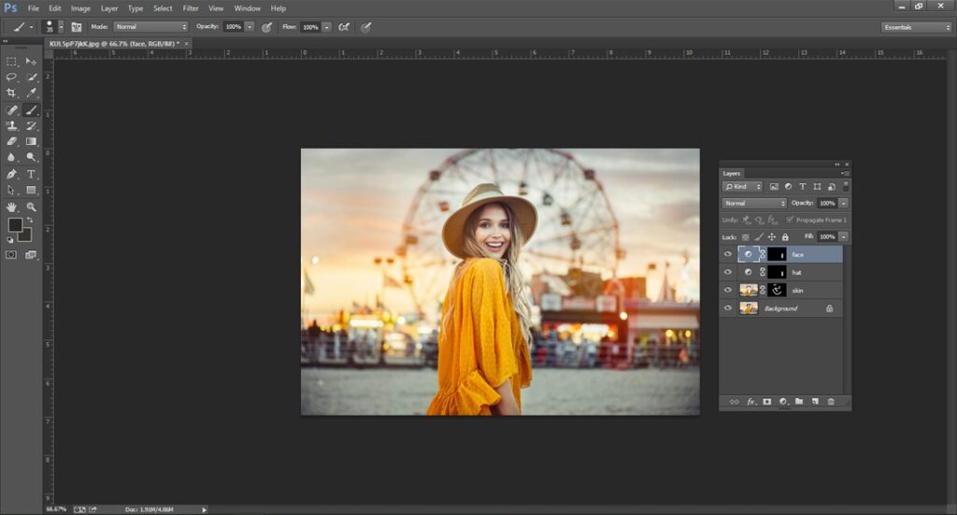Image resolution: width=957 pixels, height=515 pixels.
Task: Swap foreground and background colors
Action: coord(30,221)
